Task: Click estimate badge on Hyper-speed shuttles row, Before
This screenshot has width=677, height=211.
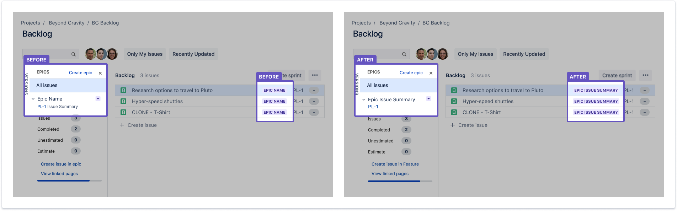Action: pos(314,101)
